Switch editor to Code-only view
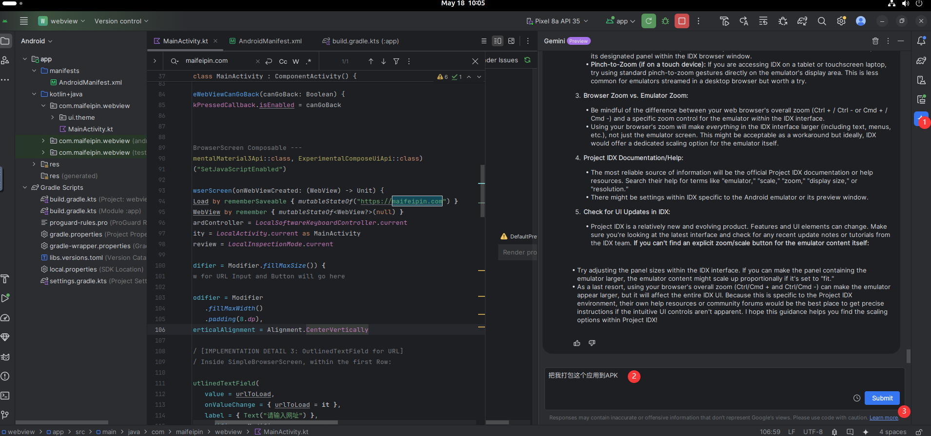The image size is (931, 436). pyautogui.click(x=484, y=41)
